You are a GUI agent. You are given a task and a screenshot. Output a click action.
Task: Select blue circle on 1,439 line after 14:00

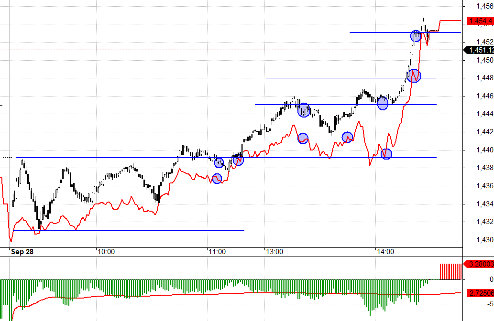(386, 154)
